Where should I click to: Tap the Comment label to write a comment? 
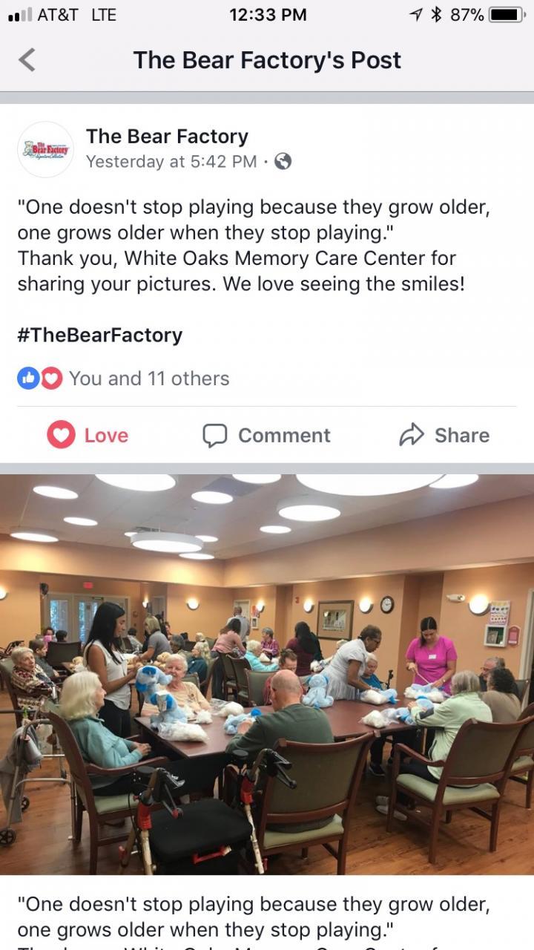pos(284,435)
